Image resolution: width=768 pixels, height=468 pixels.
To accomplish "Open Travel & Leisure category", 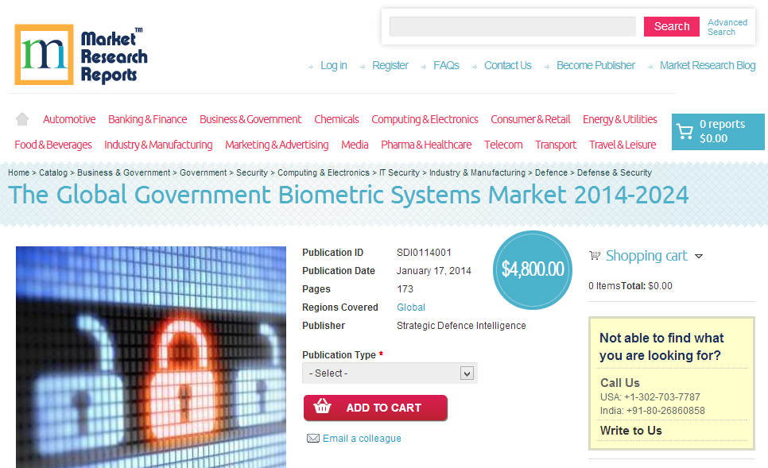I will [623, 145].
